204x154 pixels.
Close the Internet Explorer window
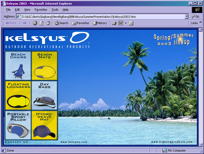pos(200,4)
